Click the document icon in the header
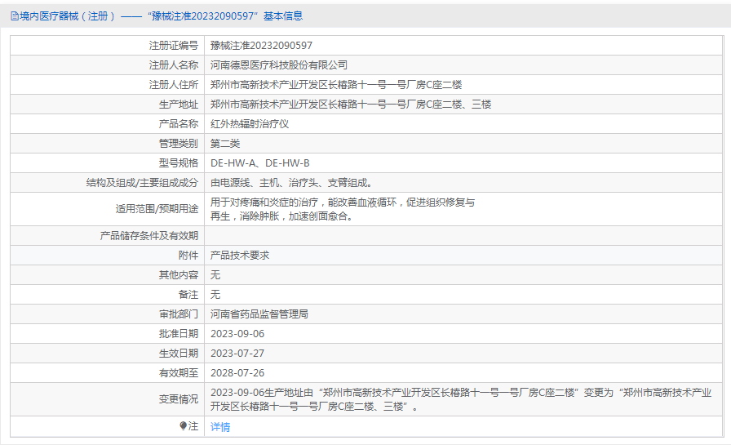Screen dimensions: 731x445 tap(15, 16)
